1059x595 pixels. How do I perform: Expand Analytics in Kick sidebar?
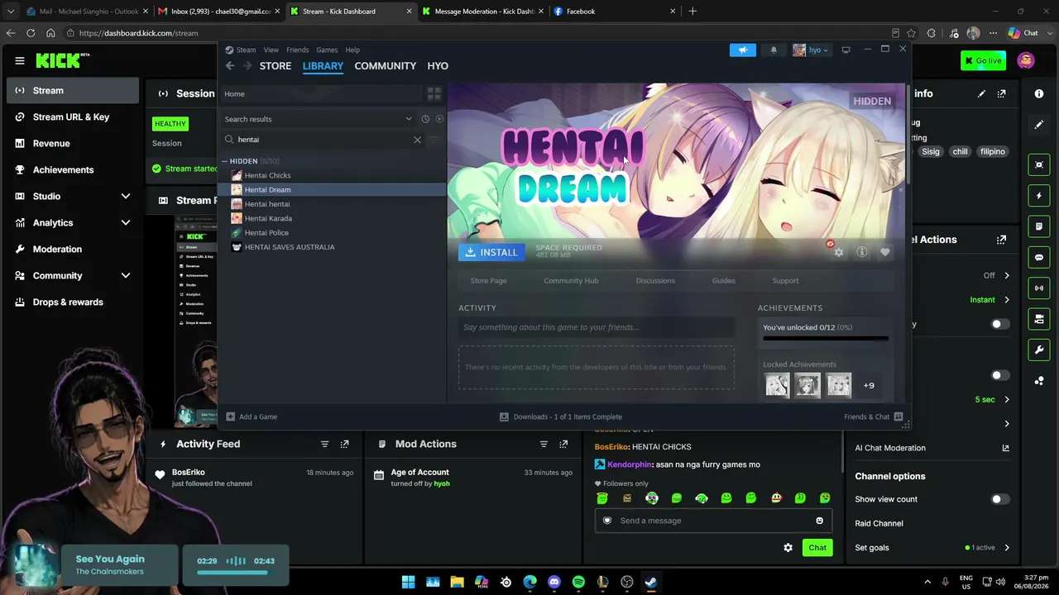pos(126,222)
